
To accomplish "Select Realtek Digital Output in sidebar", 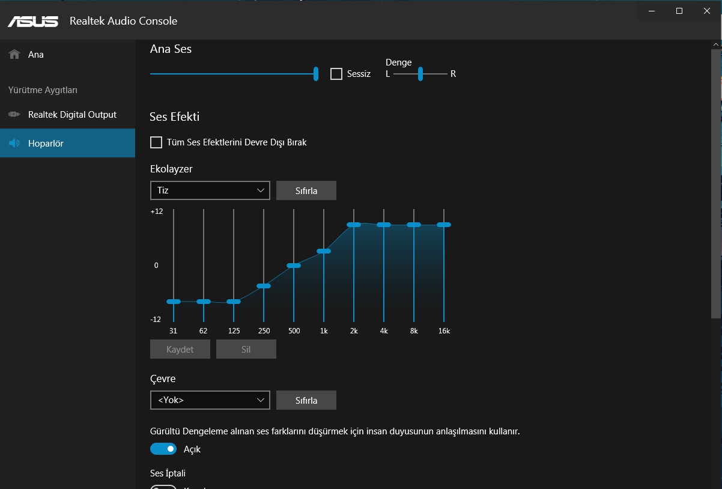I will 72,115.
